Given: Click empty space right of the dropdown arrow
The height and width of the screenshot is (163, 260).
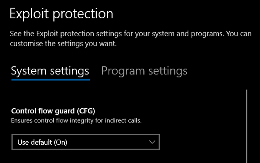Looking at the screenshot, I should tap(202, 142).
